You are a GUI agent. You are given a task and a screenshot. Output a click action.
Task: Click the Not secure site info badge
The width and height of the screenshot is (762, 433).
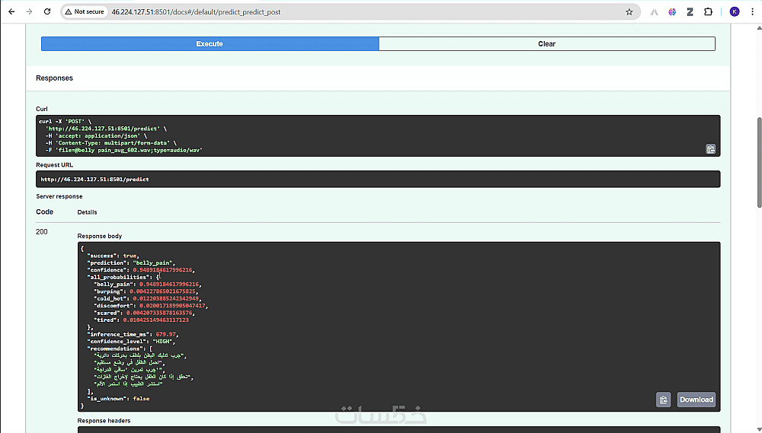pos(85,12)
